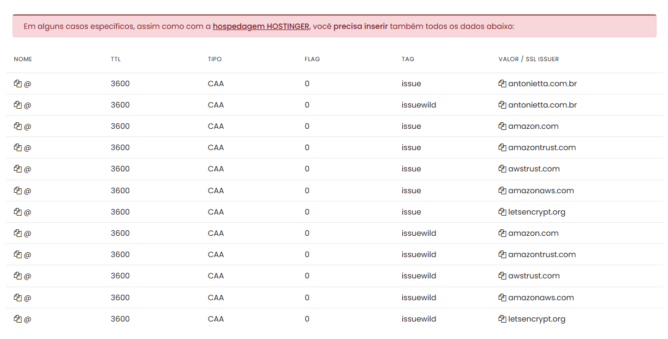The width and height of the screenshot is (668, 339).
Task: Copy the @ name in the first table row
Action: point(17,84)
